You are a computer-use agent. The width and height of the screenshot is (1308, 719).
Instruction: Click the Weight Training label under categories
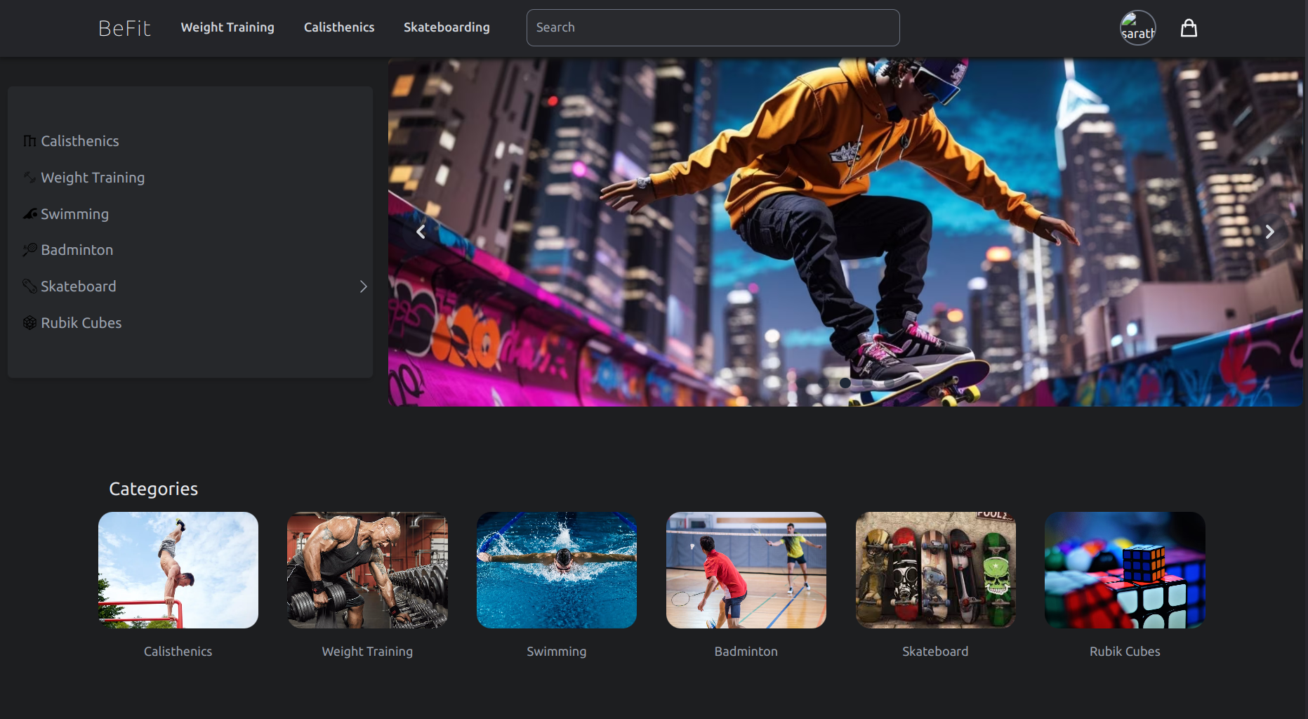coord(367,652)
